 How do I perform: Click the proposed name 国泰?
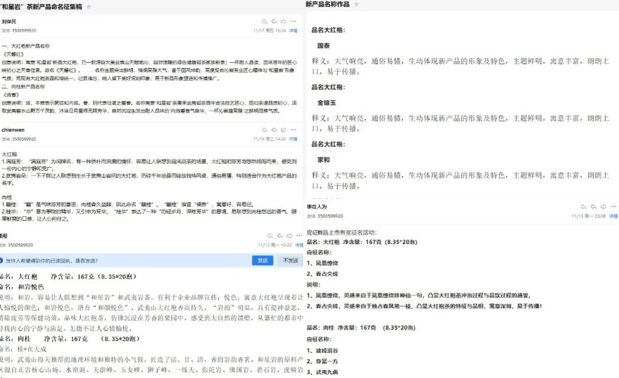pos(324,46)
